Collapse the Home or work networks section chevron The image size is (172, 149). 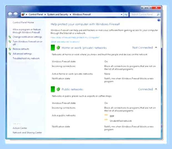(x=156, y=48)
